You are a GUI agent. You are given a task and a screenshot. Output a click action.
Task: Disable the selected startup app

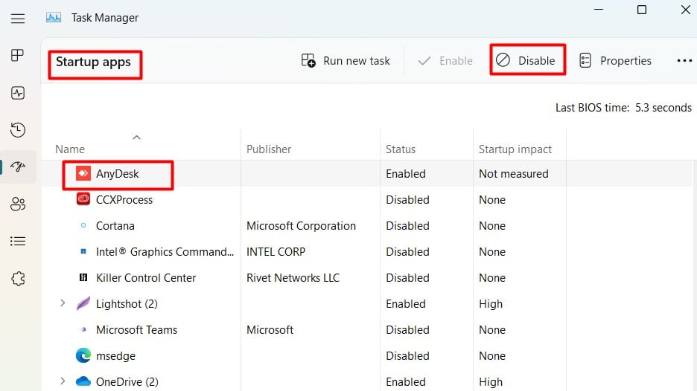527,60
